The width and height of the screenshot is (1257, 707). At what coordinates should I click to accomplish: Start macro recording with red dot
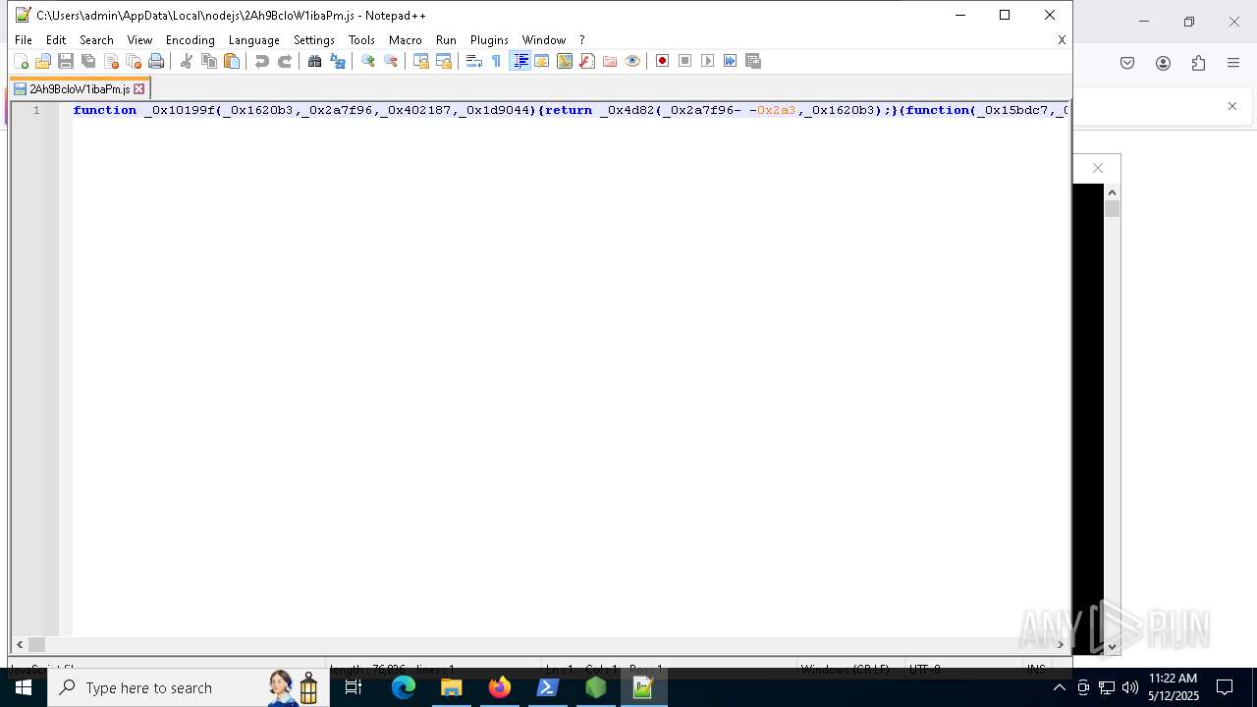663,61
